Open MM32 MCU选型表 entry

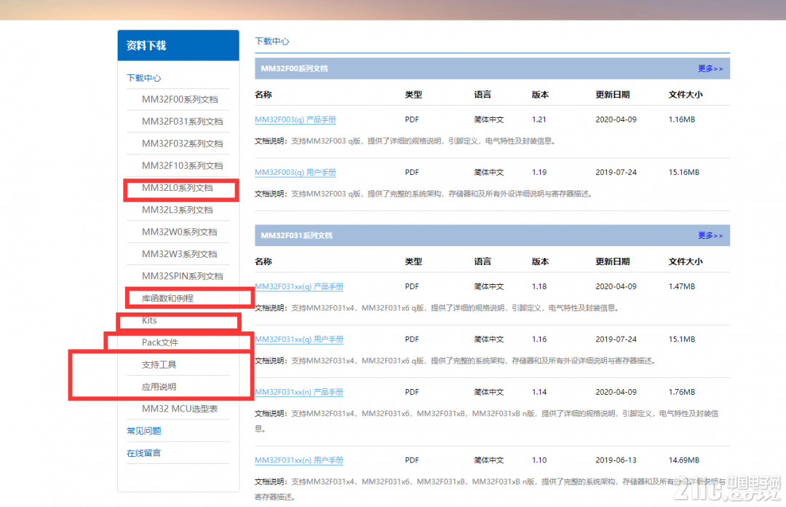pos(180,409)
